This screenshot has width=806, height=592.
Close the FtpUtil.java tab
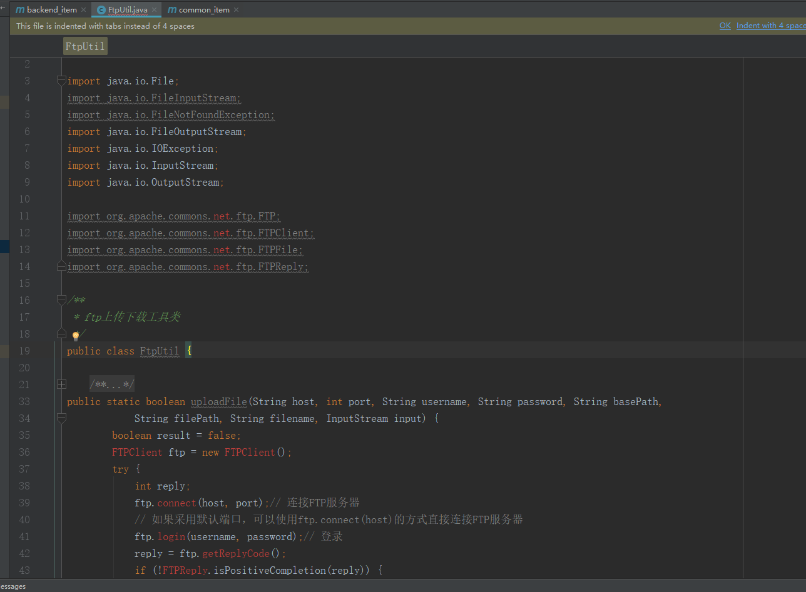[154, 10]
